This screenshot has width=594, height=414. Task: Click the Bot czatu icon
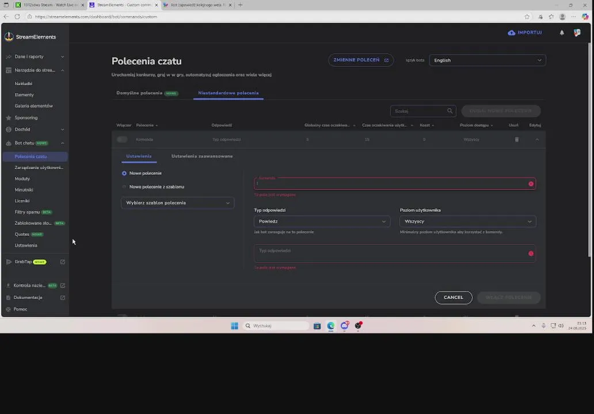pos(8,143)
